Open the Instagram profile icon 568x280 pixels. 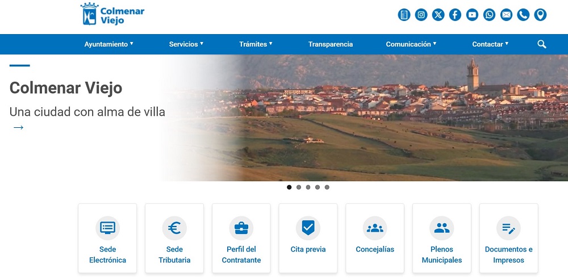point(421,15)
